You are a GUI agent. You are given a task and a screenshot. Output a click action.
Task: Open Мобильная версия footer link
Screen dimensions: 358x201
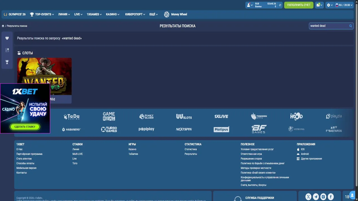pyautogui.click(x=26, y=168)
